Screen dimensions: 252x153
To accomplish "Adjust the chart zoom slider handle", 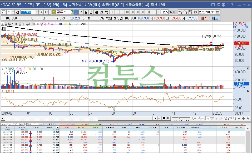I will click(x=180, y=118).
